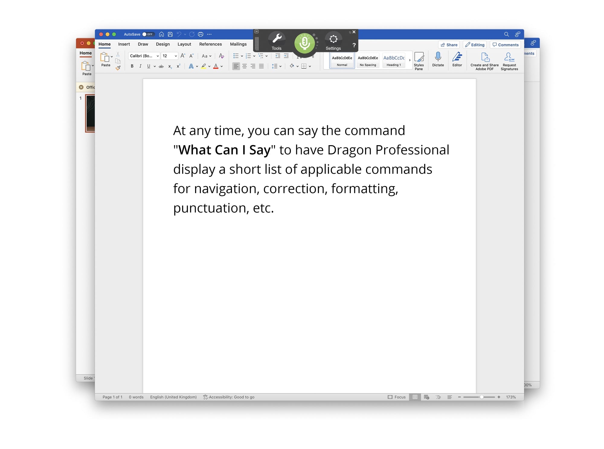Open the References tab
The height and width of the screenshot is (449, 604).
(210, 44)
